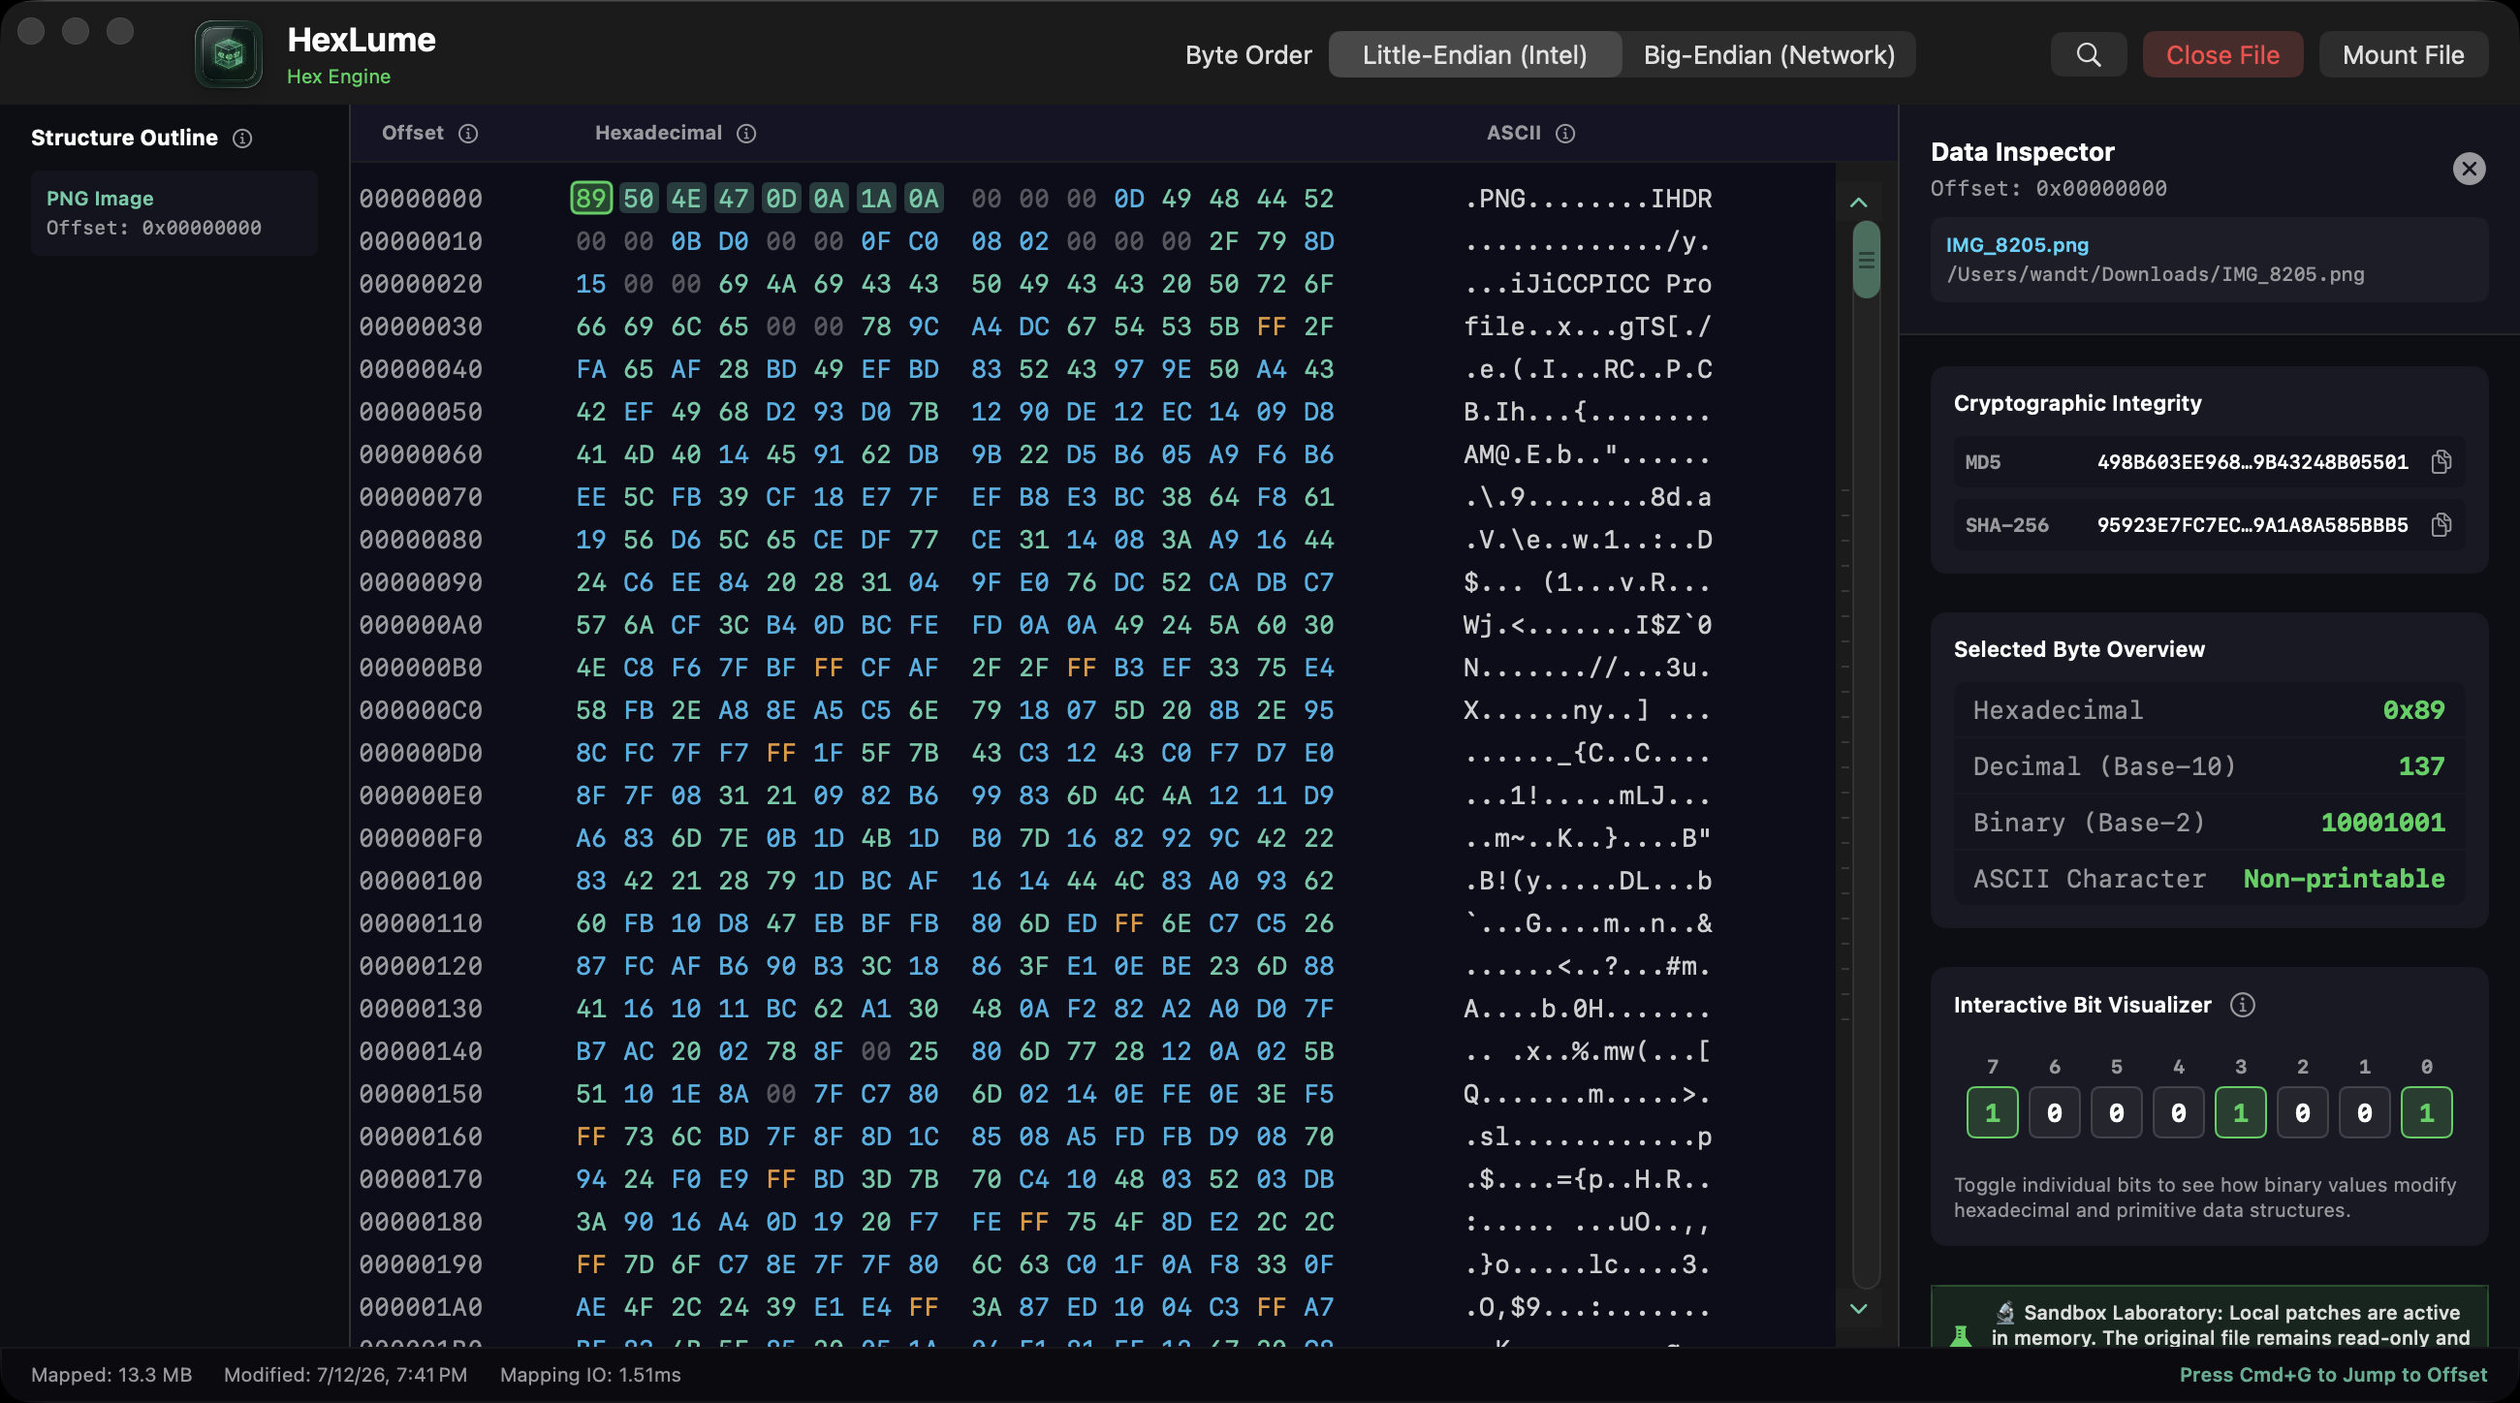
Task: Click ASCII text "...iJiCCPICC Pro"
Action: pos(1588,284)
